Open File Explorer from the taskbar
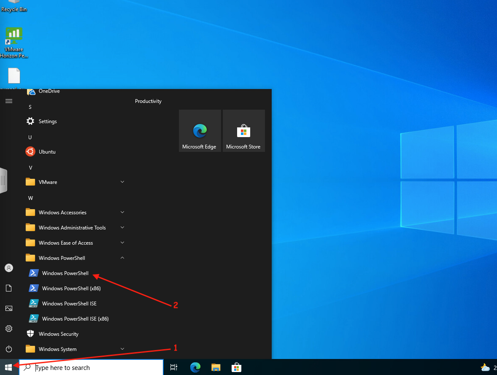This screenshot has height=375, width=497. [216, 367]
